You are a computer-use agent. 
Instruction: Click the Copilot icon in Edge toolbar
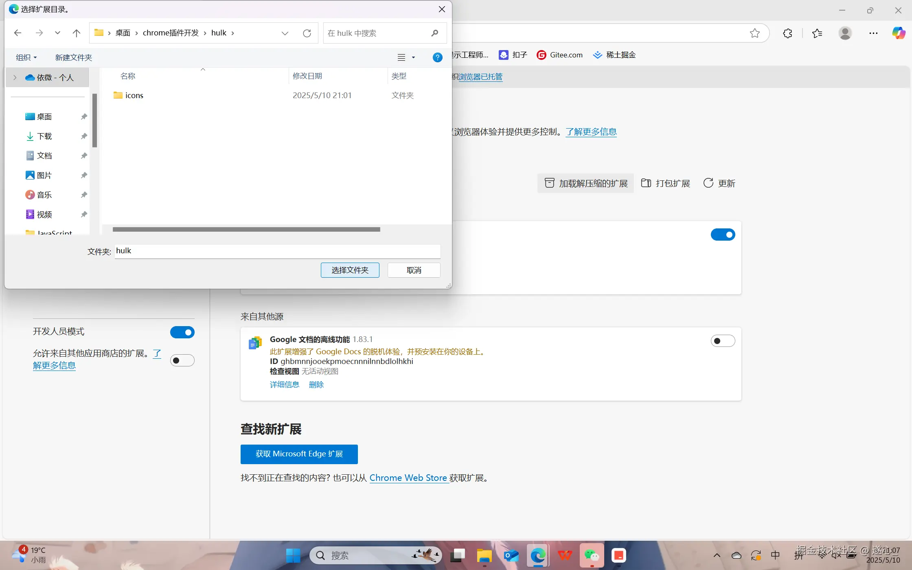(x=899, y=33)
